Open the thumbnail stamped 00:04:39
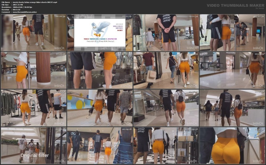The height and width of the screenshot is (165, 266). [166, 70]
